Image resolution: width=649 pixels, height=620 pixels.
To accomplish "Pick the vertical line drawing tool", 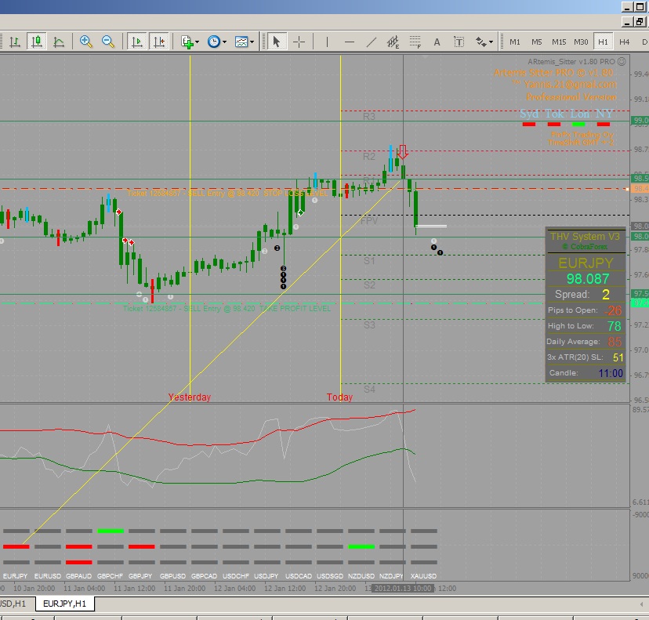I will point(327,42).
